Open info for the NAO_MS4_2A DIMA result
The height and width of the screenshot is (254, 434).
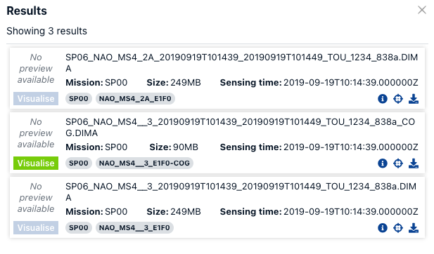(x=383, y=98)
